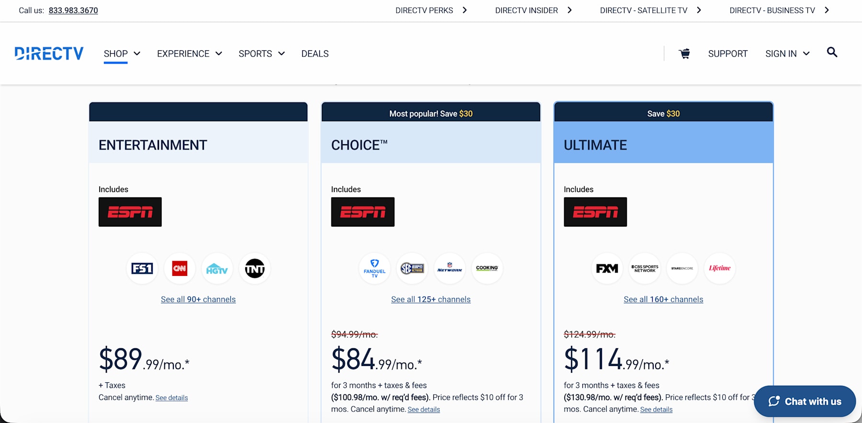Select the CNN channel icon

(x=180, y=269)
